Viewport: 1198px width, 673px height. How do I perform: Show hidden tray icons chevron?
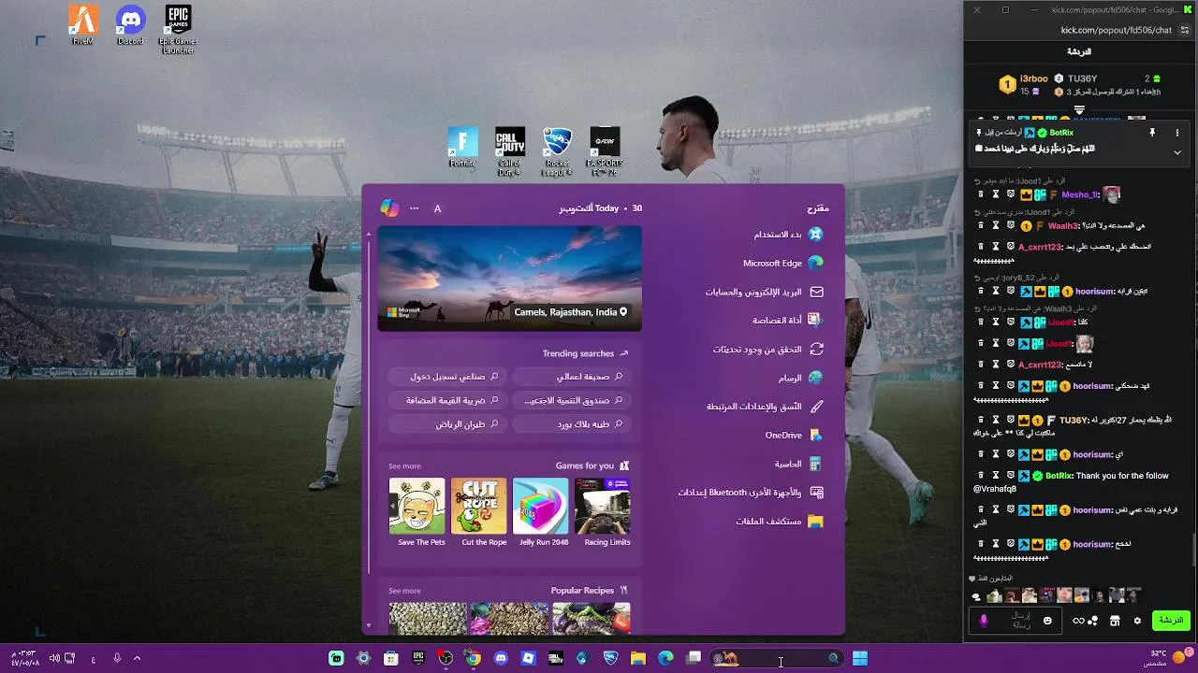pos(137,658)
